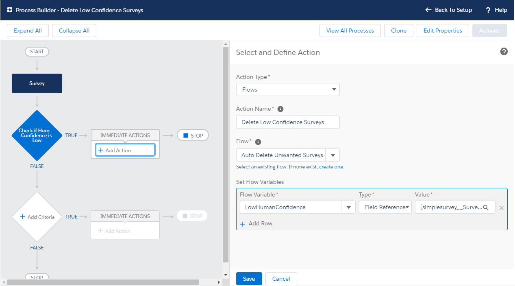This screenshot has width=515, height=286.
Task: Click the 'create one' flow link
Action: click(331, 167)
